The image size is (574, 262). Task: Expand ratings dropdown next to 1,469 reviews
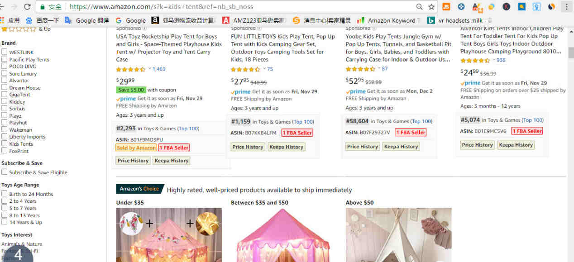coord(149,69)
